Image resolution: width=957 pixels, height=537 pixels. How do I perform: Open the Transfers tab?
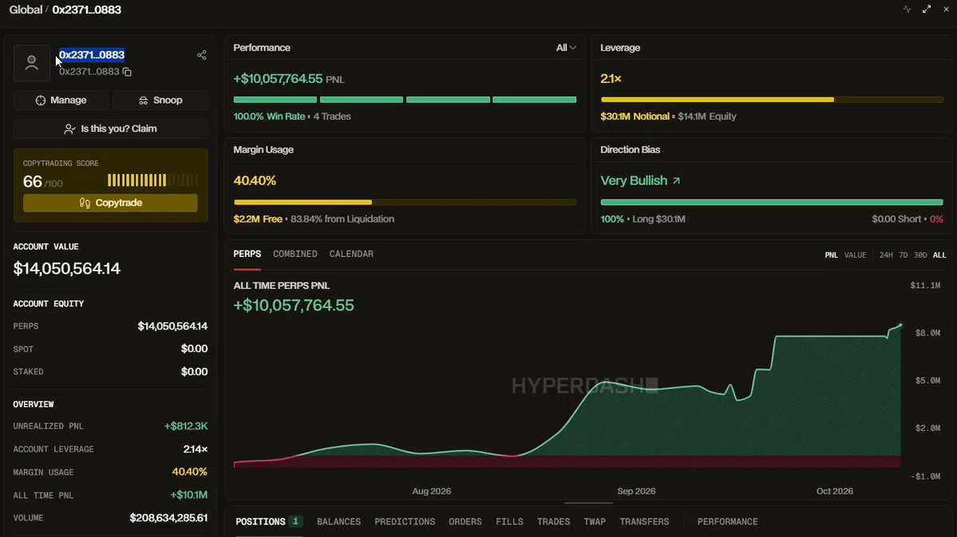point(644,522)
